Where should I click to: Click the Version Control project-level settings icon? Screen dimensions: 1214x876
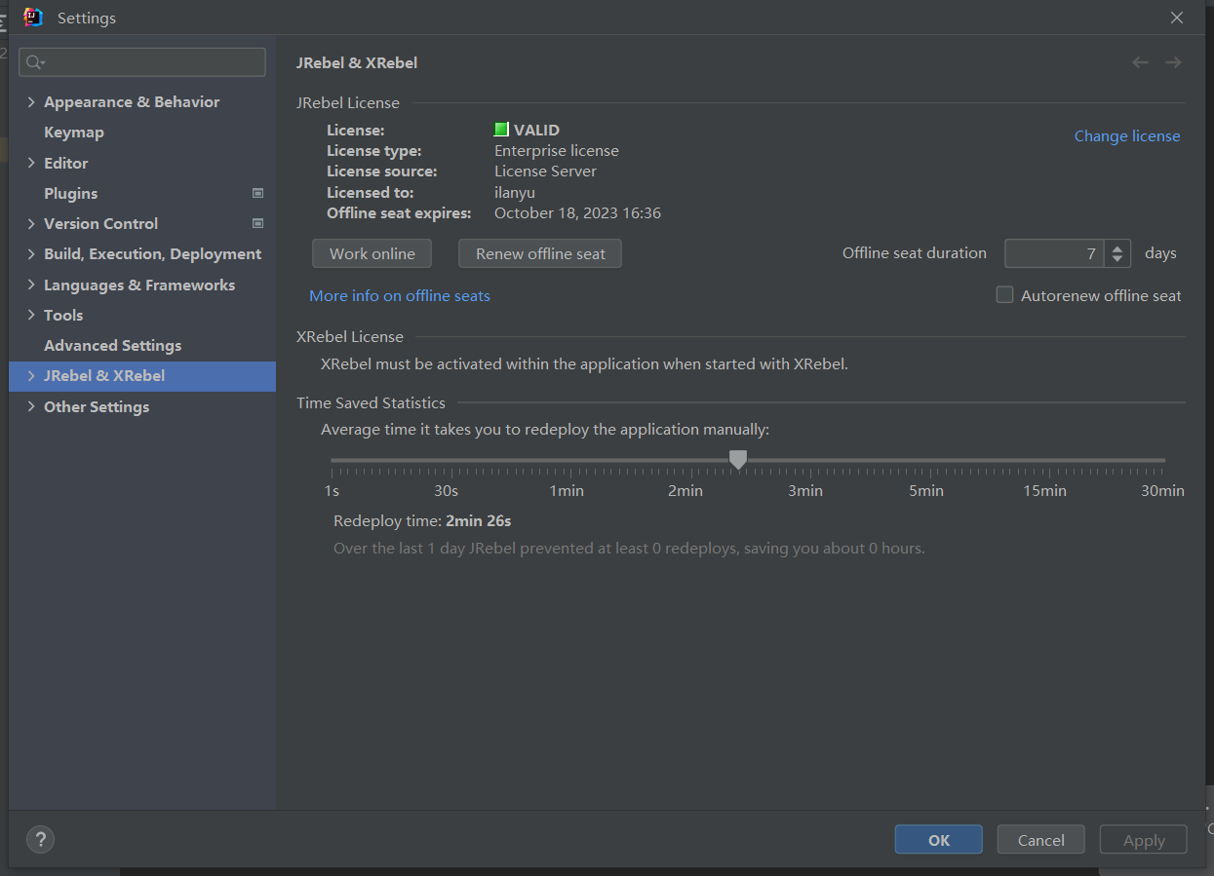click(258, 223)
